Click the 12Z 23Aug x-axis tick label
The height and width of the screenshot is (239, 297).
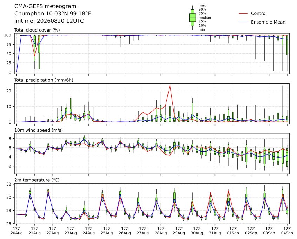pyautogui.click(x=71, y=231)
